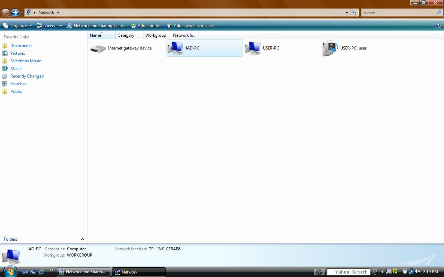Click the Views button

(x=46, y=26)
